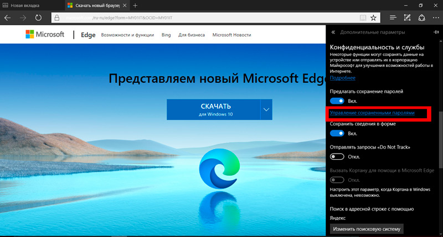Open the Hub favorites list icon
Viewport: 443px width, 237px height.
click(393, 17)
